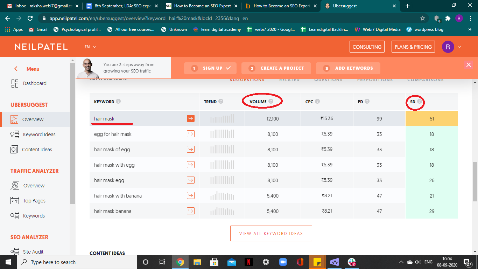Reload the page in Chrome
The width and height of the screenshot is (478, 269).
tap(30, 18)
